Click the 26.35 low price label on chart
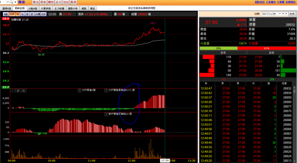The width and height of the screenshot is (298, 163). [41, 55]
